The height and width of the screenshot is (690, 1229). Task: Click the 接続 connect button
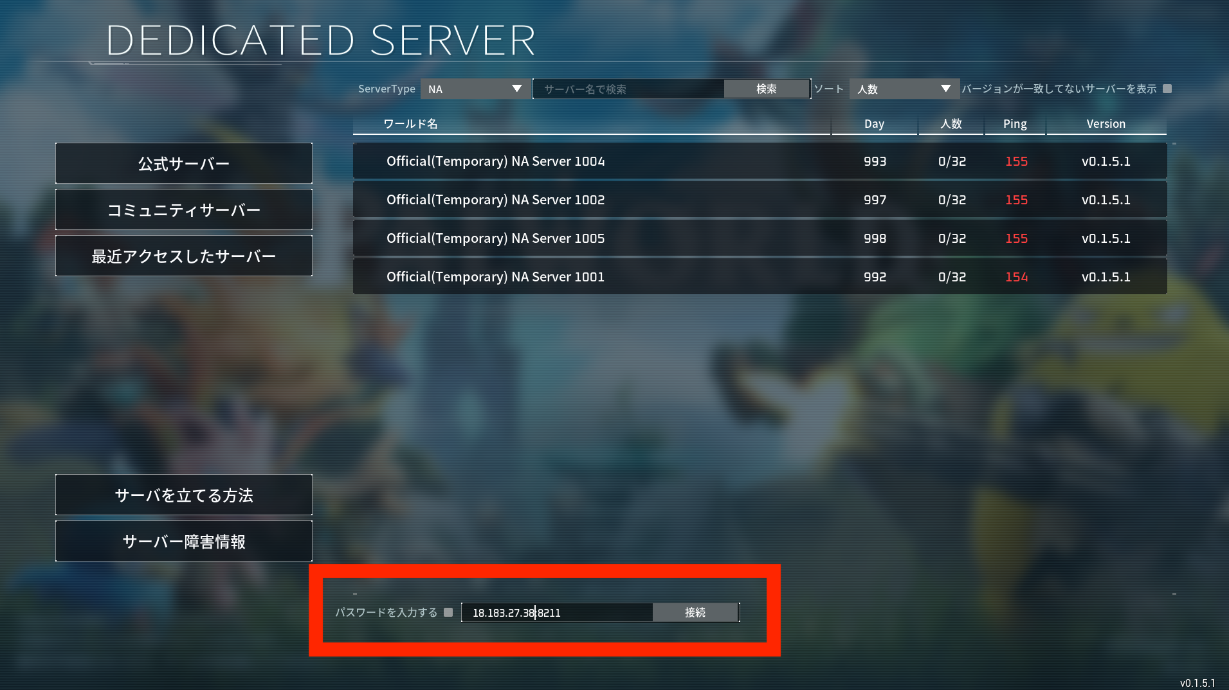point(695,612)
